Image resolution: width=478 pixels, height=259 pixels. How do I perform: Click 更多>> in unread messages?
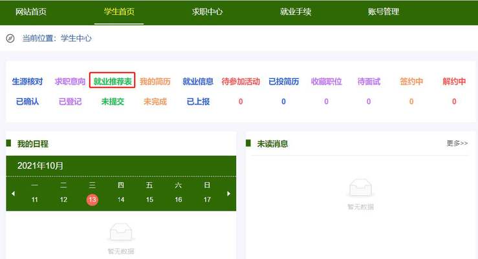(x=457, y=143)
